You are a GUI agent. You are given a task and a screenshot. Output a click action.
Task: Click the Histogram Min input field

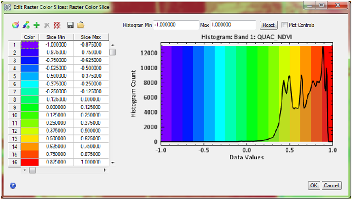(x=176, y=25)
